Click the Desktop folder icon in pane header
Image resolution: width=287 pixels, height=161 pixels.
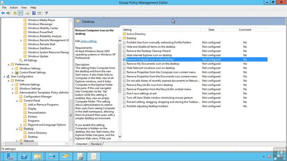(78, 21)
